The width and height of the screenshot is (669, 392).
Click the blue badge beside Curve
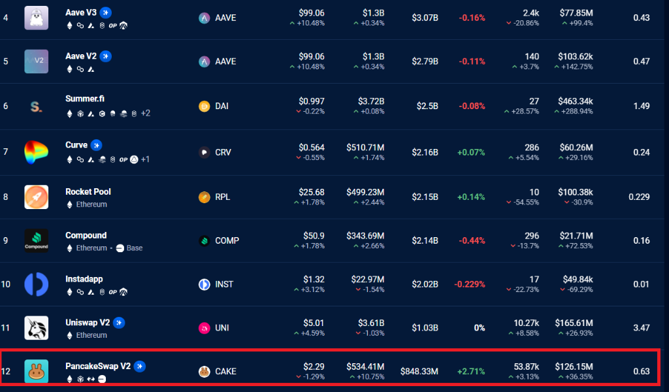click(96, 145)
